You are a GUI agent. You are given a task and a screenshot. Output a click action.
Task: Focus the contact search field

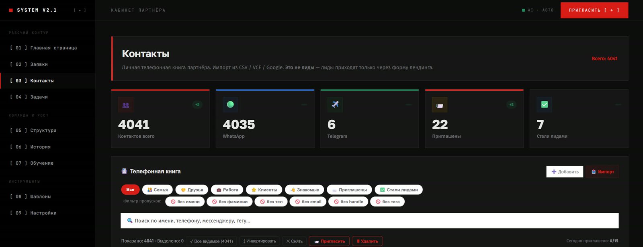point(369,220)
